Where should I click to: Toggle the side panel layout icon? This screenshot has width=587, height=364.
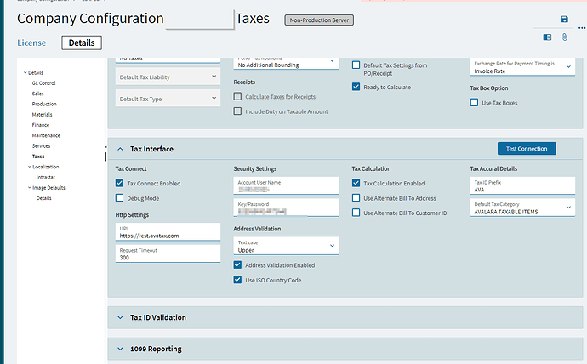coord(547,37)
